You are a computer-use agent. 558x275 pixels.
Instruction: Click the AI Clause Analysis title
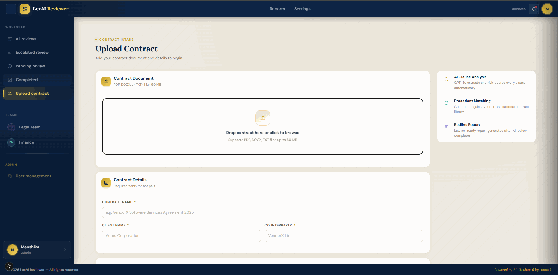470,77
